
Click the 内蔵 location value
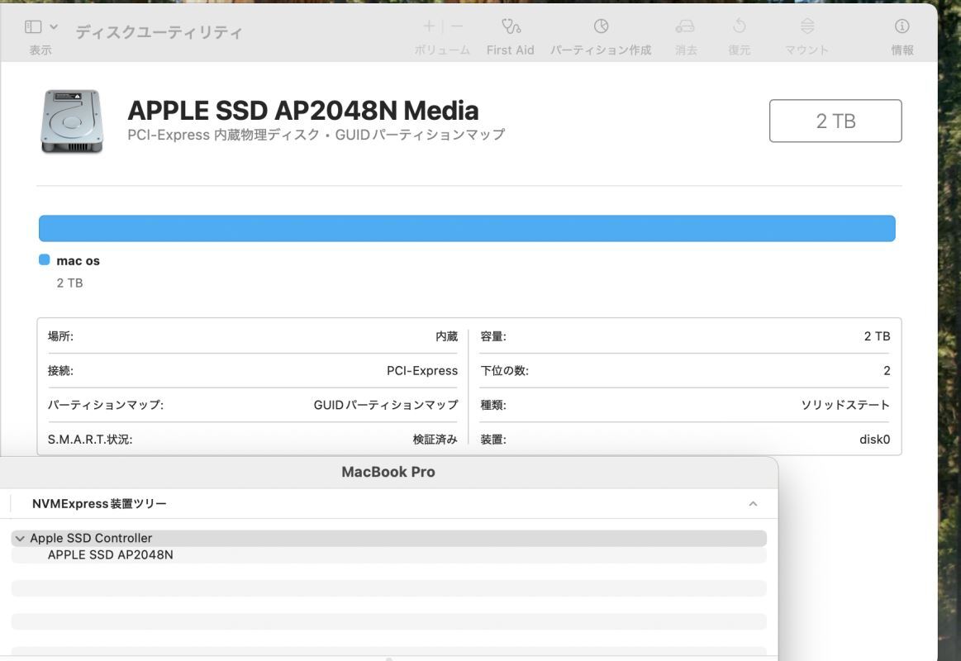point(447,336)
